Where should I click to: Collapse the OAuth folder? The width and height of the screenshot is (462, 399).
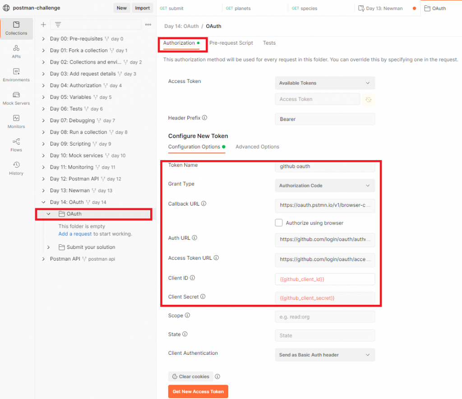48,214
